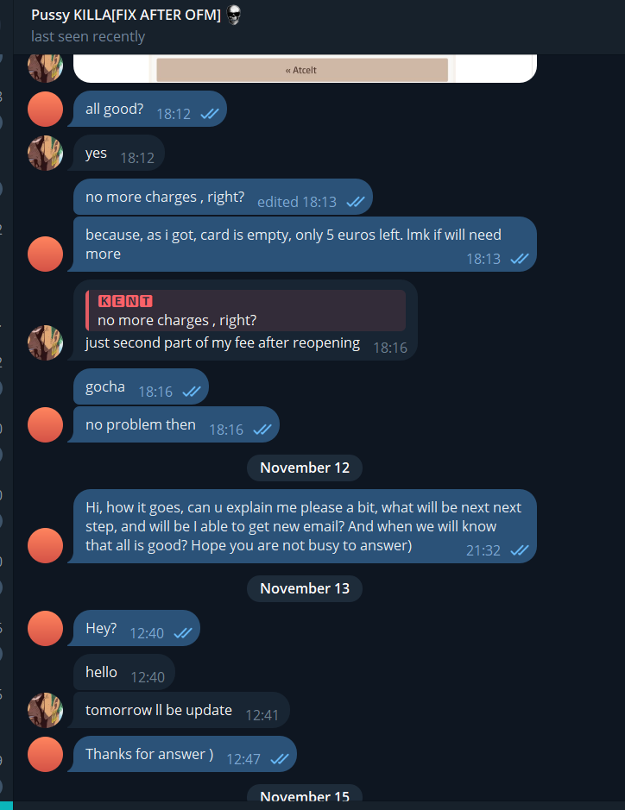Open contact avatar next to 'yes' message
The image size is (625, 810).
(x=45, y=153)
